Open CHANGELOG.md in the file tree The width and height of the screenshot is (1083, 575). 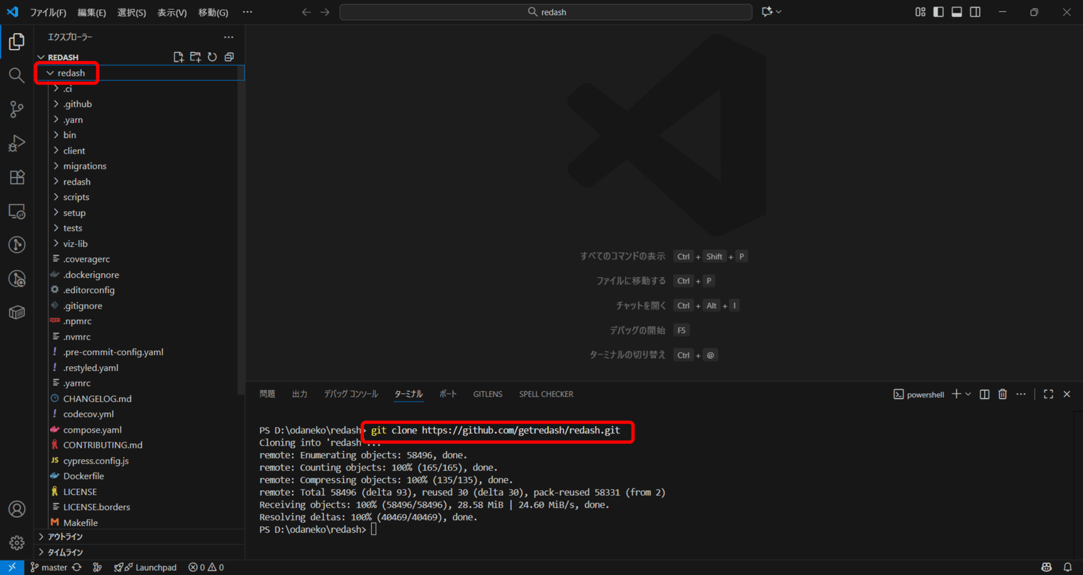[x=140, y=398]
